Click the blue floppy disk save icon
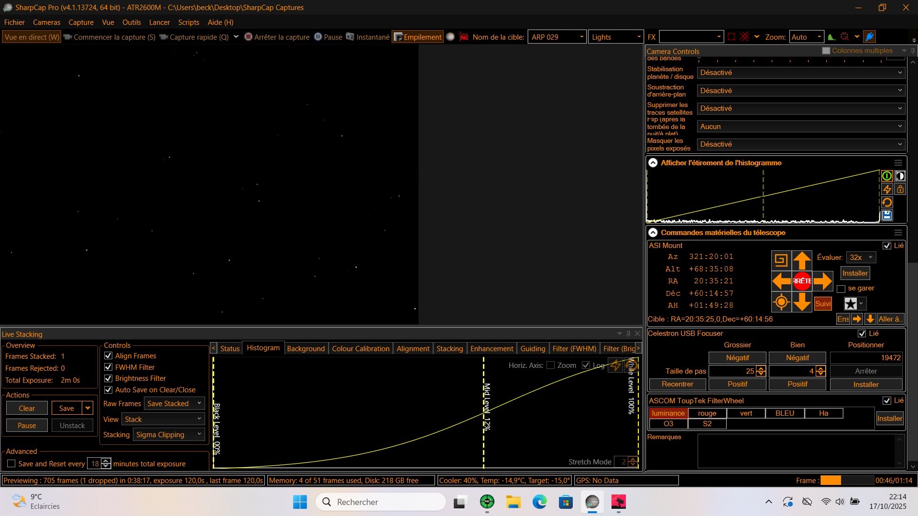This screenshot has height=516, width=918. (x=887, y=215)
